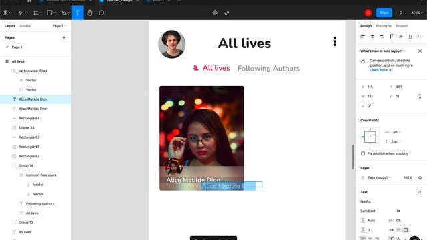The height and width of the screenshot is (240, 427).
Task: Select the Pen tool
Action: coord(64,13)
